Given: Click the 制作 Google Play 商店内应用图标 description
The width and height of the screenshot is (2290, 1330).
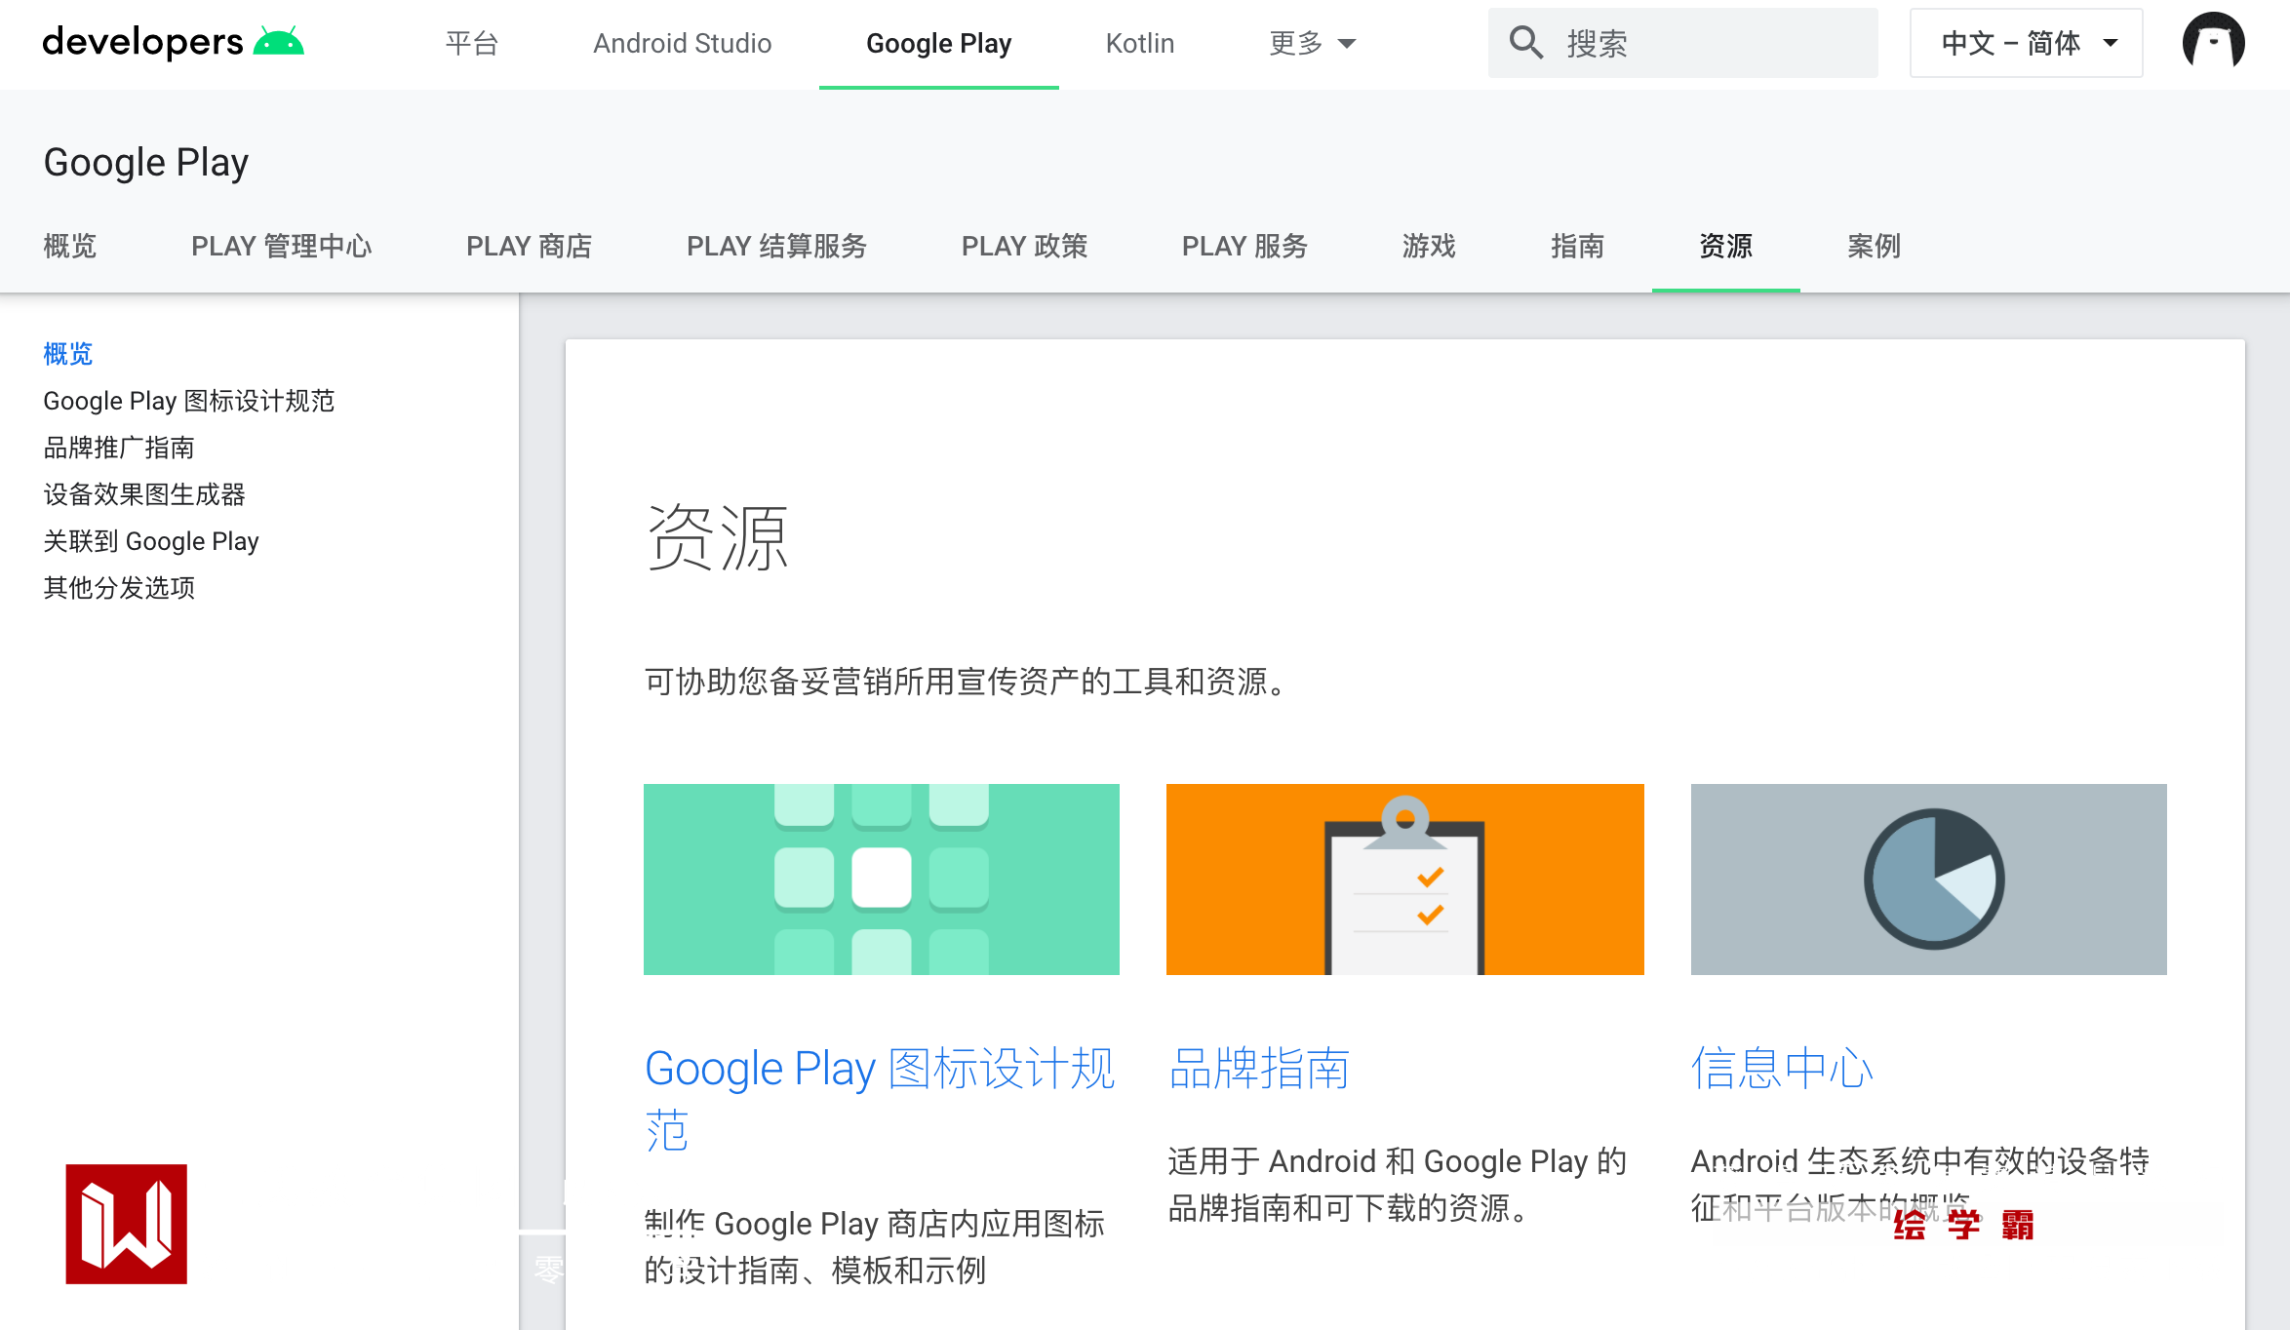Looking at the screenshot, I should (x=875, y=1247).
